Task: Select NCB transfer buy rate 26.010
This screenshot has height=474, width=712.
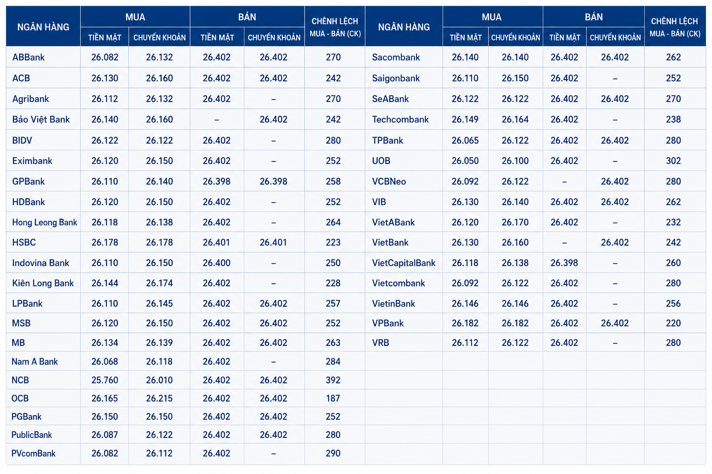Action: [159, 380]
